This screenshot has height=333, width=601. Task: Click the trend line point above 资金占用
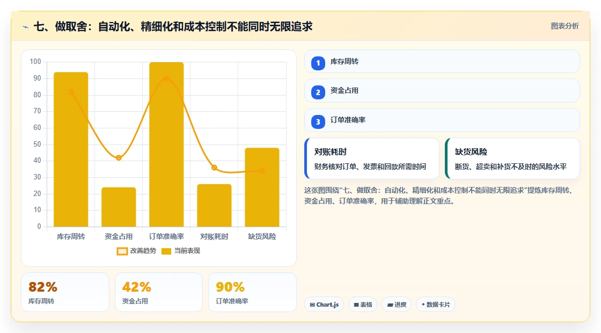click(119, 158)
